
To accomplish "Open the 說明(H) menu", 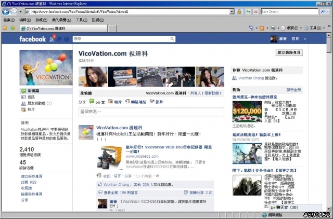I will click(98, 20).
